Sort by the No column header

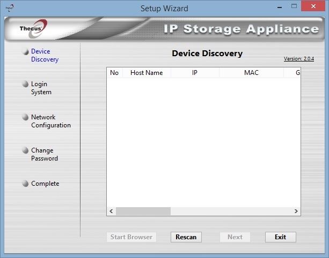coord(114,73)
